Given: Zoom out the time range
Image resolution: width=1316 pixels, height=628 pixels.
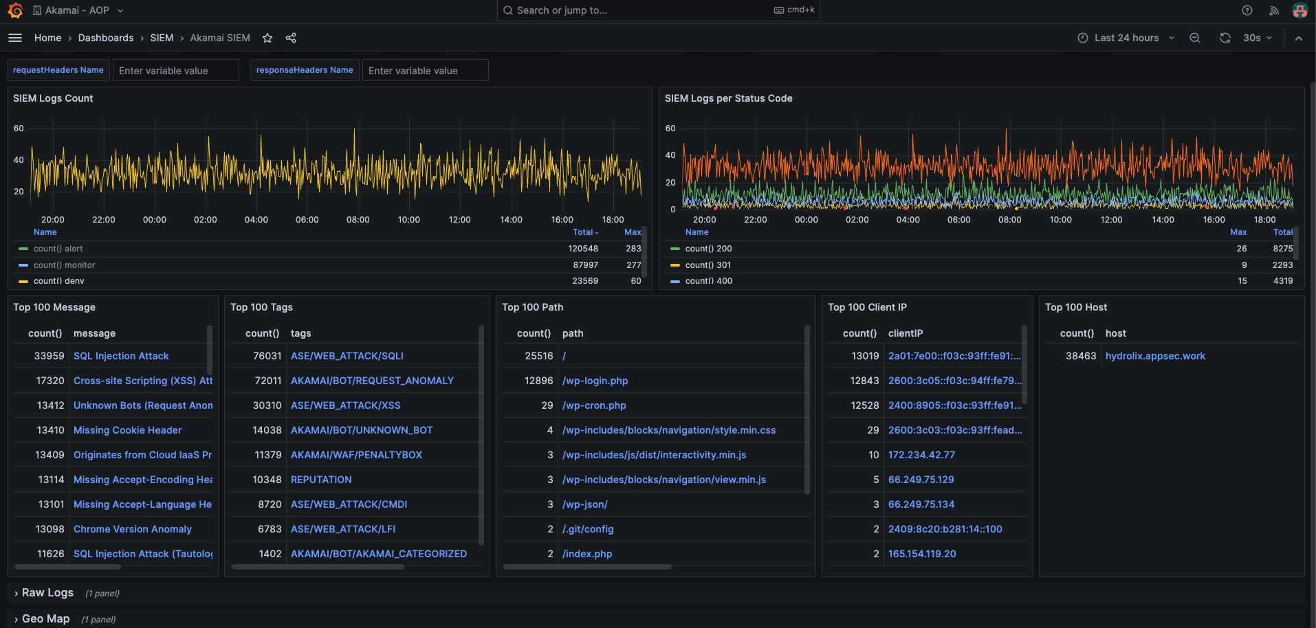Looking at the screenshot, I should pos(1195,38).
